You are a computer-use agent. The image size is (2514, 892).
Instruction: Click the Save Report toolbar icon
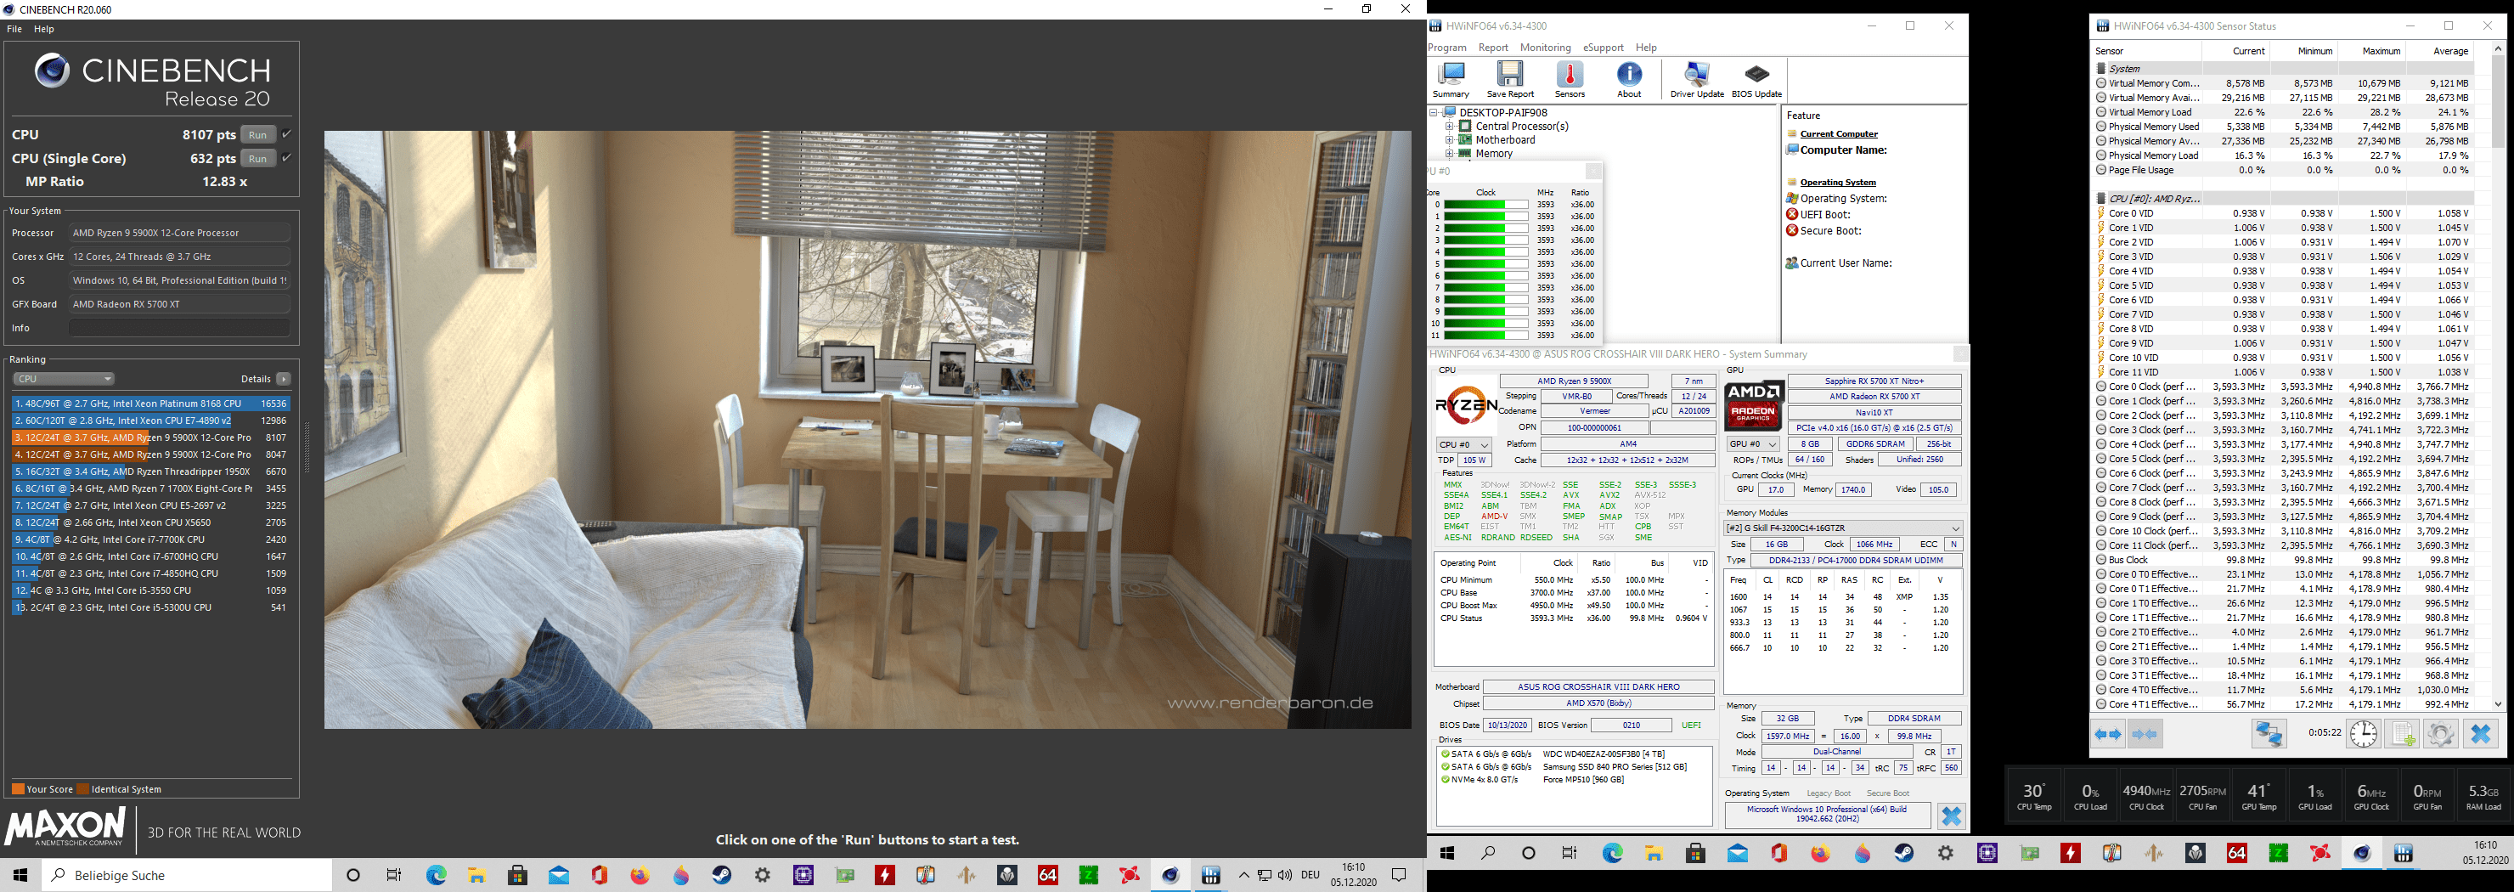pyautogui.click(x=1510, y=79)
